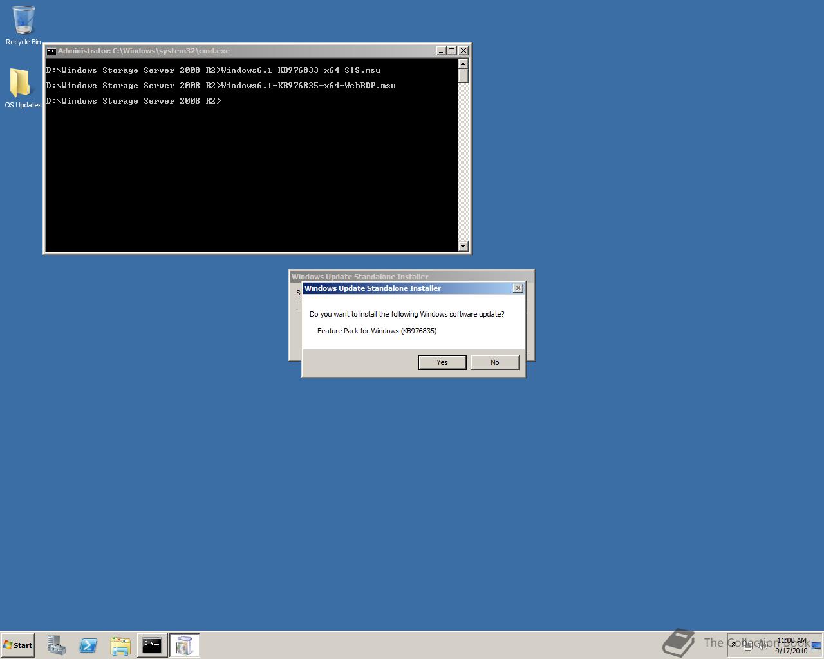Click the command prompt scrollbar down arrow
The width and height of the screenshot is (824, 659).
coord(463,246)
